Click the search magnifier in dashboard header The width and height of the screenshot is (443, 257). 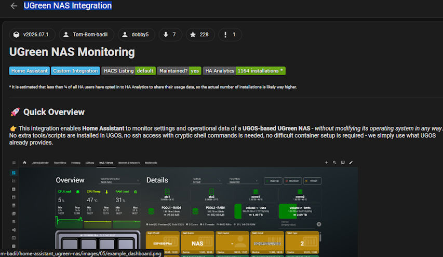(x=334, y=163)
